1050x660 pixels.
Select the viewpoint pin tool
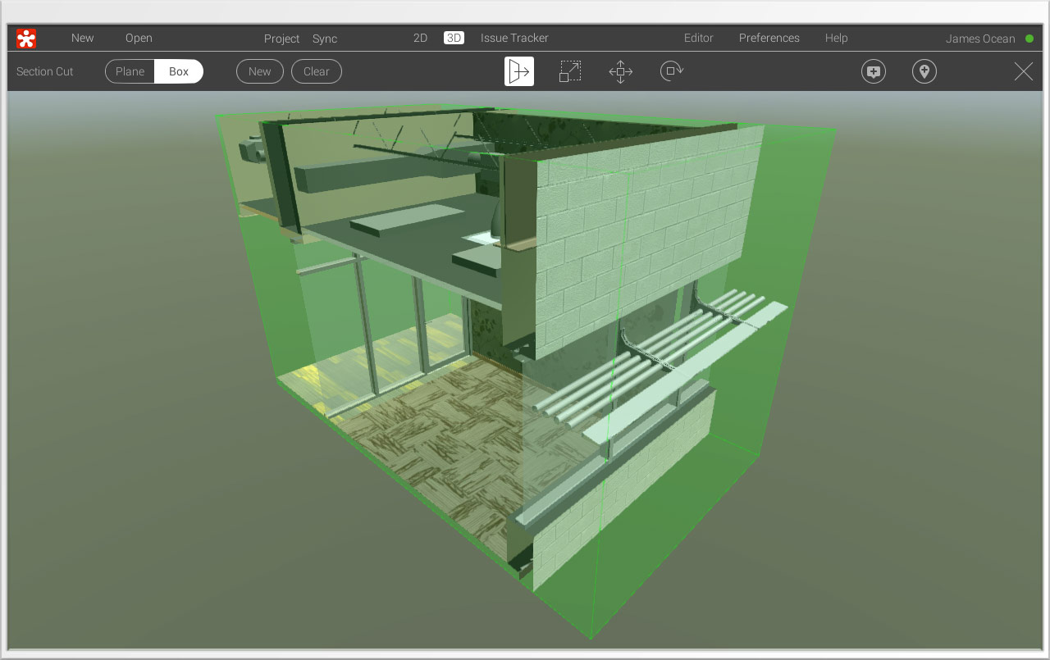(924, 71)
